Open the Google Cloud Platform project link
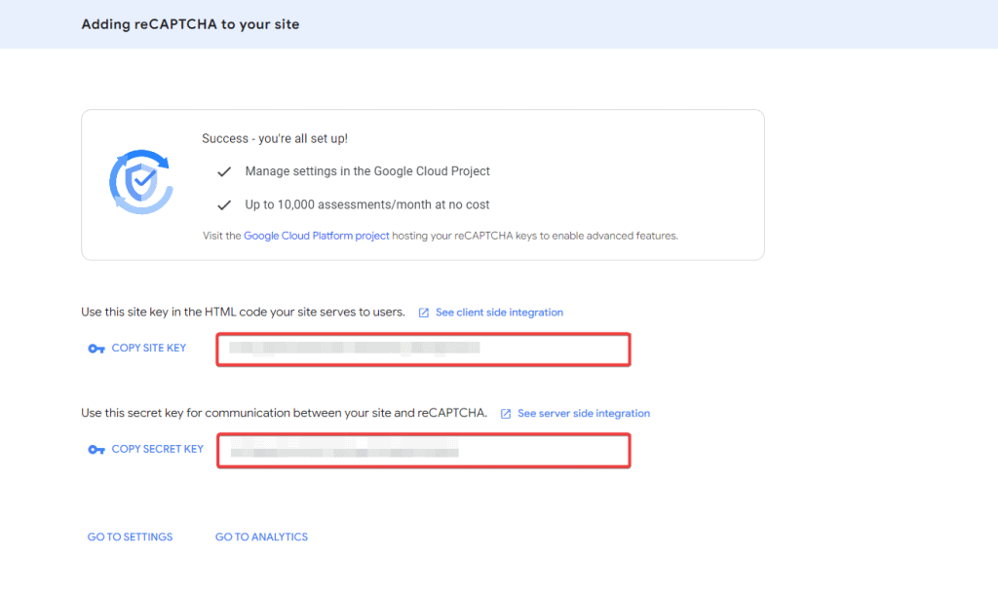Image resolution: width=998 pixels, height=590 pixels. point(316,235)
